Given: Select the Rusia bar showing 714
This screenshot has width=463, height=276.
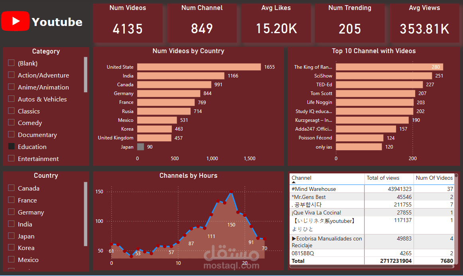Looking at the screenshot, I should point(164,111).
